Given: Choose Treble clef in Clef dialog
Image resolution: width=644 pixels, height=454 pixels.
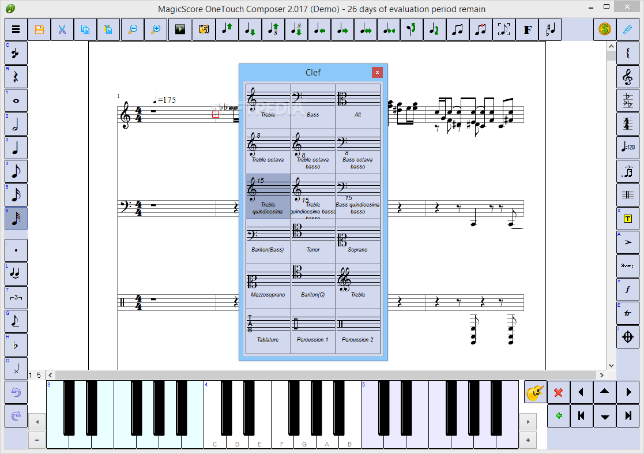Looking at the screenshot, I should click(268, 106).
